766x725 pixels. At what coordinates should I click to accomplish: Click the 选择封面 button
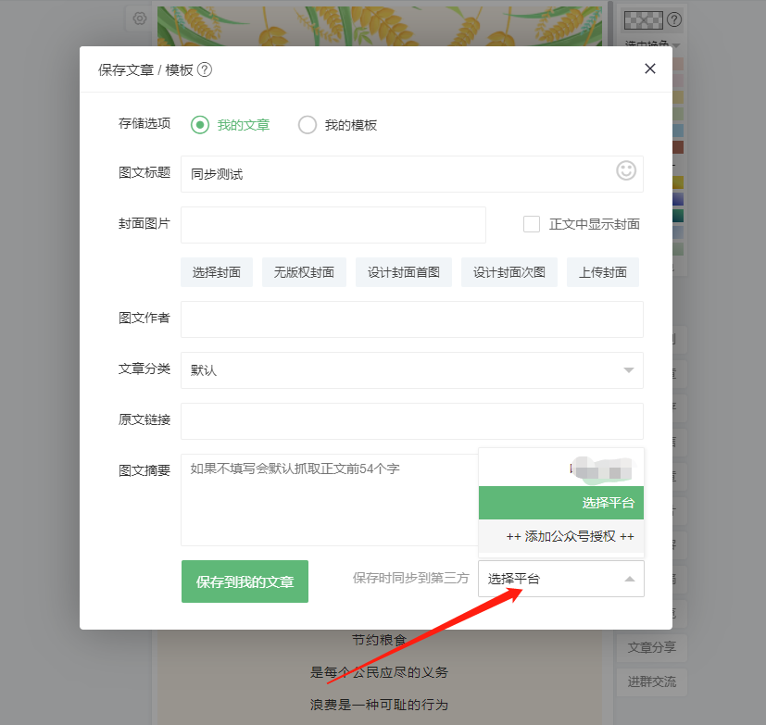click(217, 272)
